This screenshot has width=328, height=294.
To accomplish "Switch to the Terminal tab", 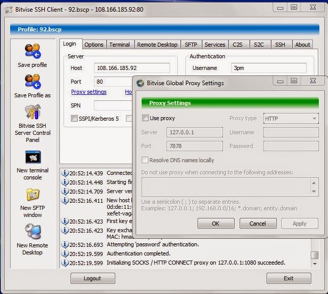I will pyautogui.click(x=120, y=45).
